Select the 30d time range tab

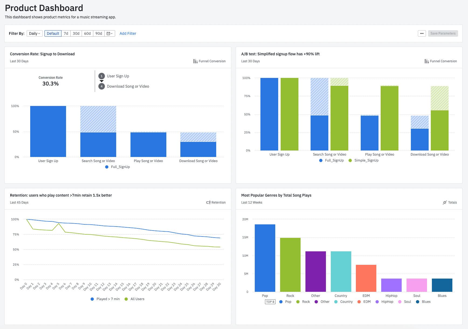pos(76,33)
